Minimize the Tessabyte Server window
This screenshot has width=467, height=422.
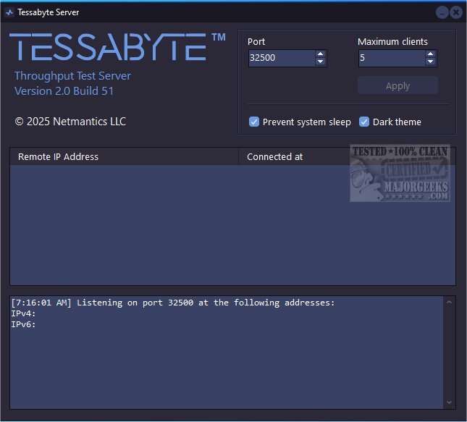(x=442, y=12)
